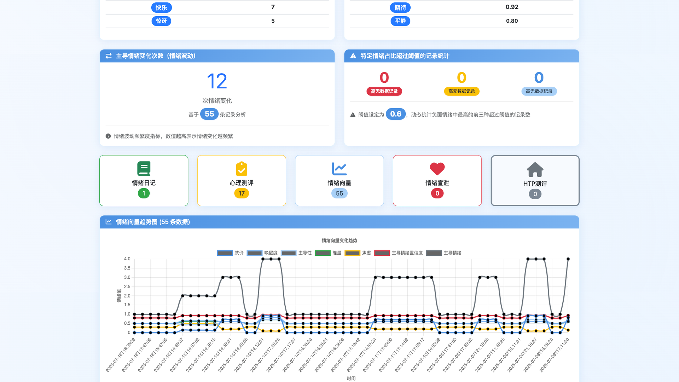Click the swap arrows icon beside 主导情绪变化次数
The width and height of the screenshot is (679, 382).
(109, 56)
